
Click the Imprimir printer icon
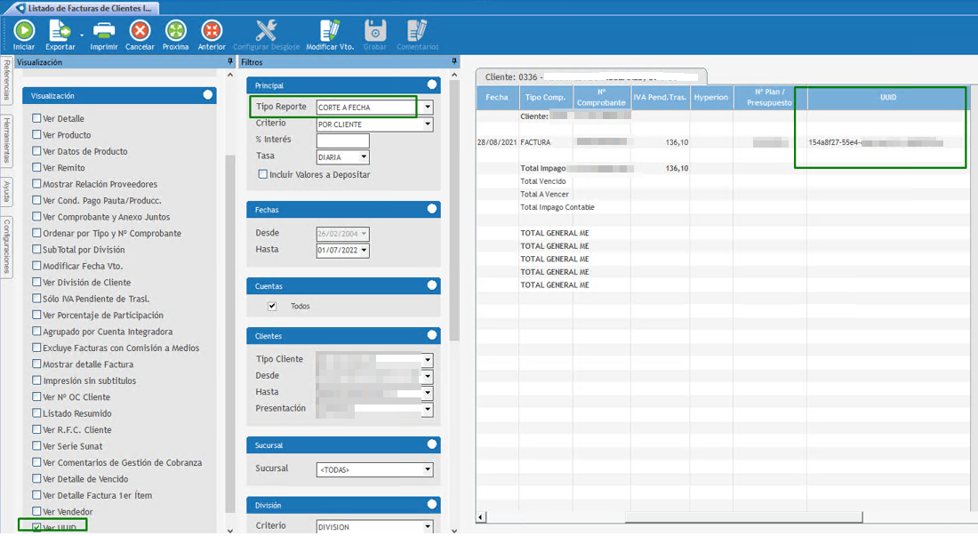(103, 30)
